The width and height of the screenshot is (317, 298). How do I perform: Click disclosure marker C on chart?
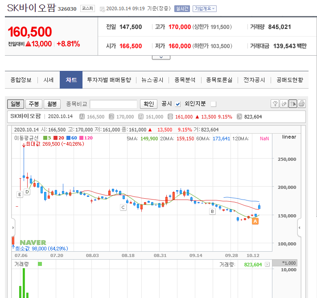123,207
